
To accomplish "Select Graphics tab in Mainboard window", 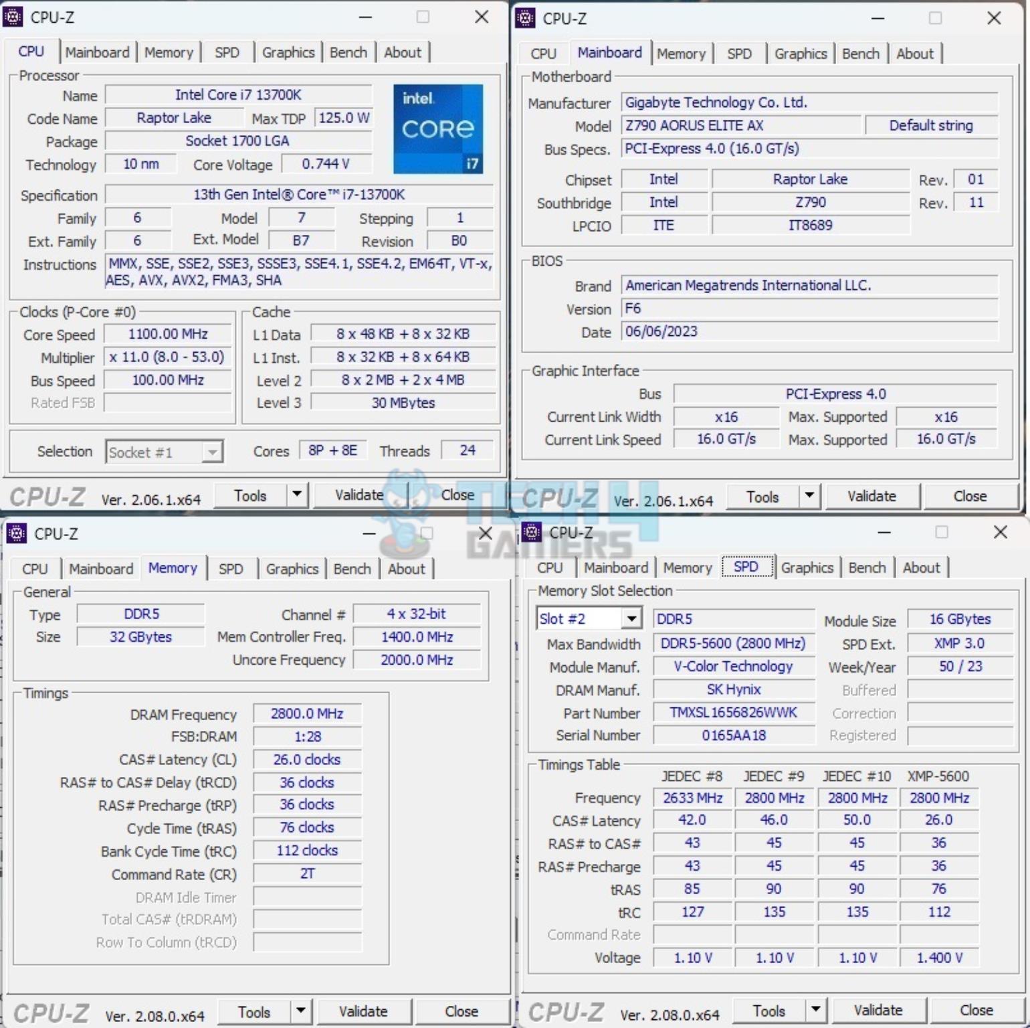I will 801,54.
